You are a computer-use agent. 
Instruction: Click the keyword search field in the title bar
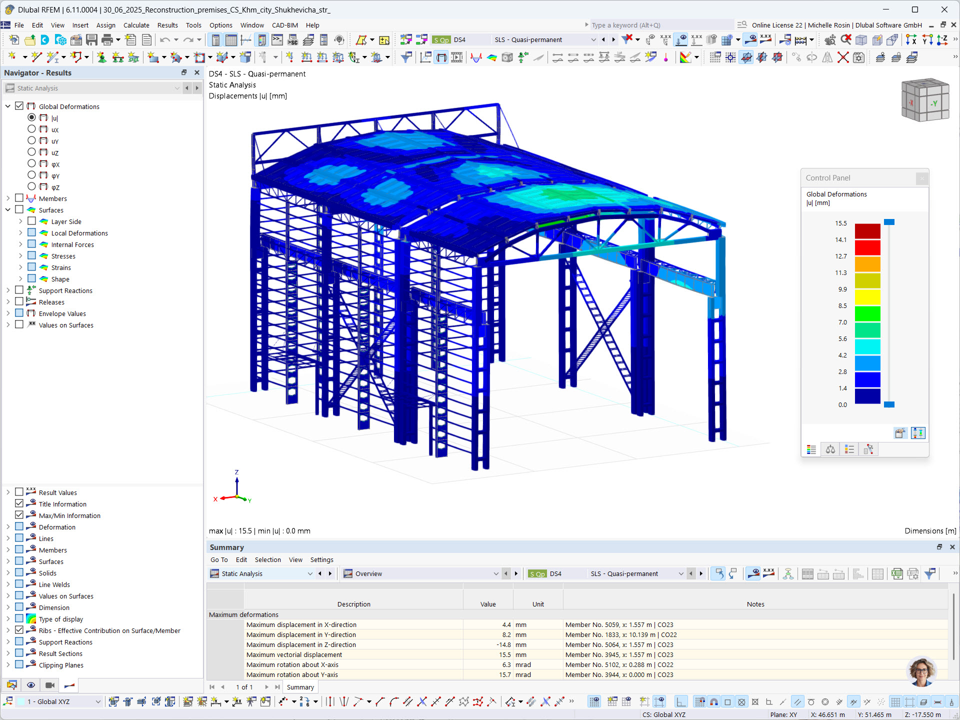660,24
